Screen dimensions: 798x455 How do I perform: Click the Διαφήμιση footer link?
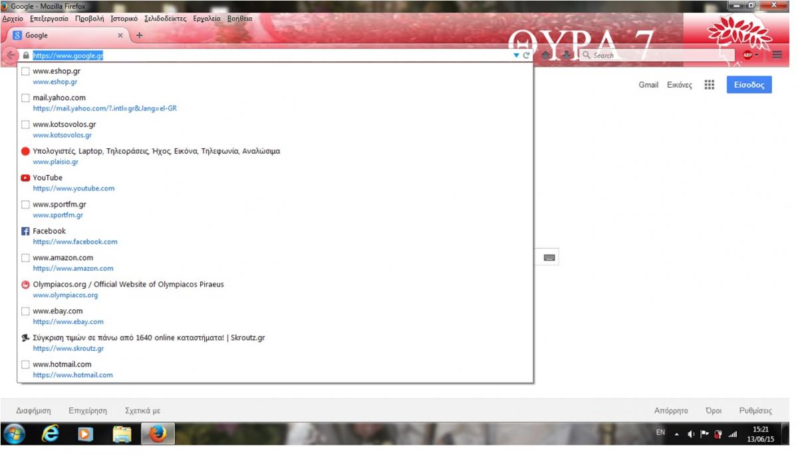pos(33,410)
